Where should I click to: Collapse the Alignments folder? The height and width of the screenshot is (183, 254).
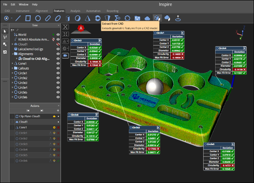coord(12,54)
